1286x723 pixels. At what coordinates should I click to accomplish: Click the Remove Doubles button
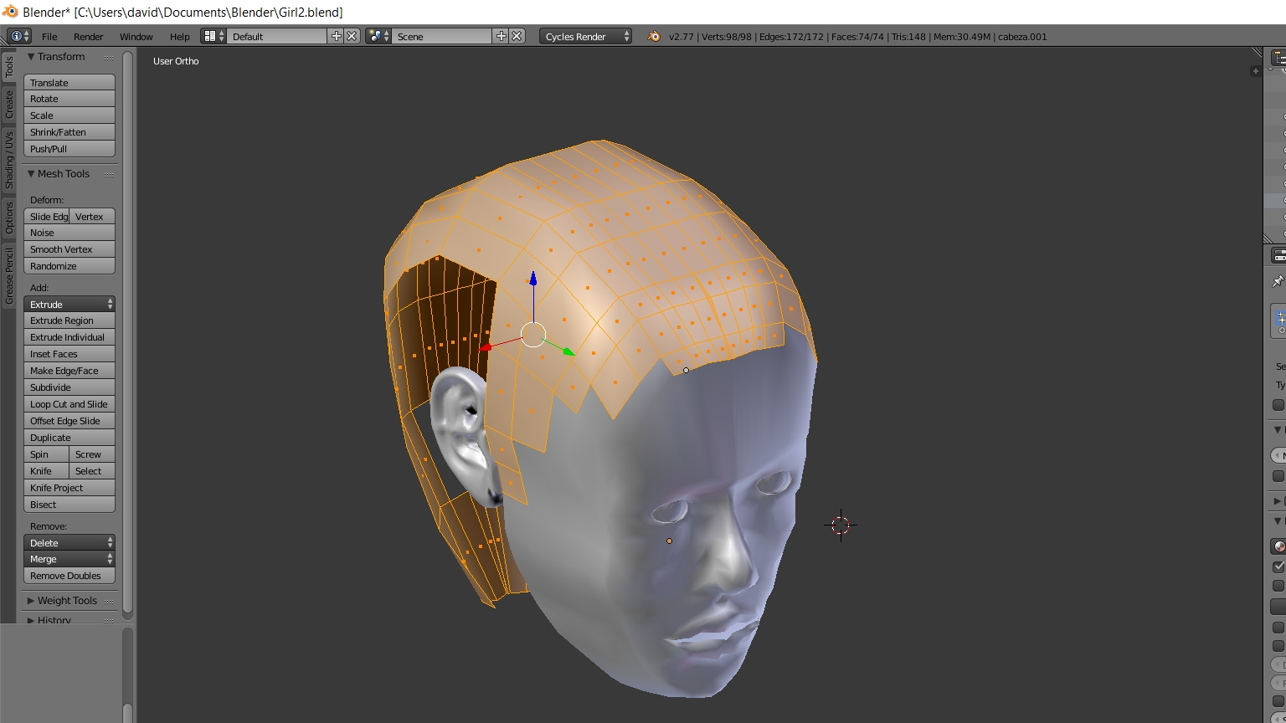(69, 576)
